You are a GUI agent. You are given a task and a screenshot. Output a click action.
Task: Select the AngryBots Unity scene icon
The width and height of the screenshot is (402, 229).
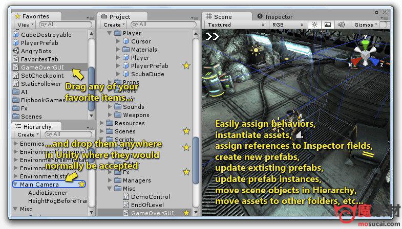pos(16,51)
